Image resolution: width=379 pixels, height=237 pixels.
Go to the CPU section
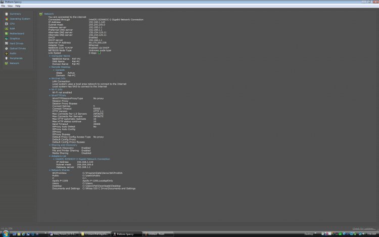coord(12,24)
